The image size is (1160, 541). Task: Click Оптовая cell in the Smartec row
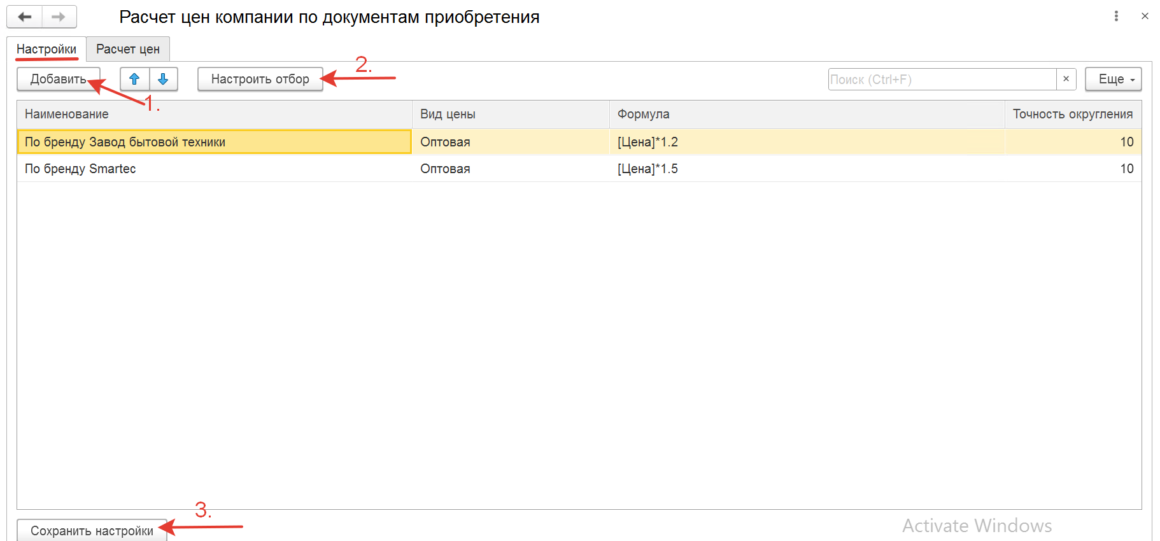pyautogui.click(x=511, y=169)
